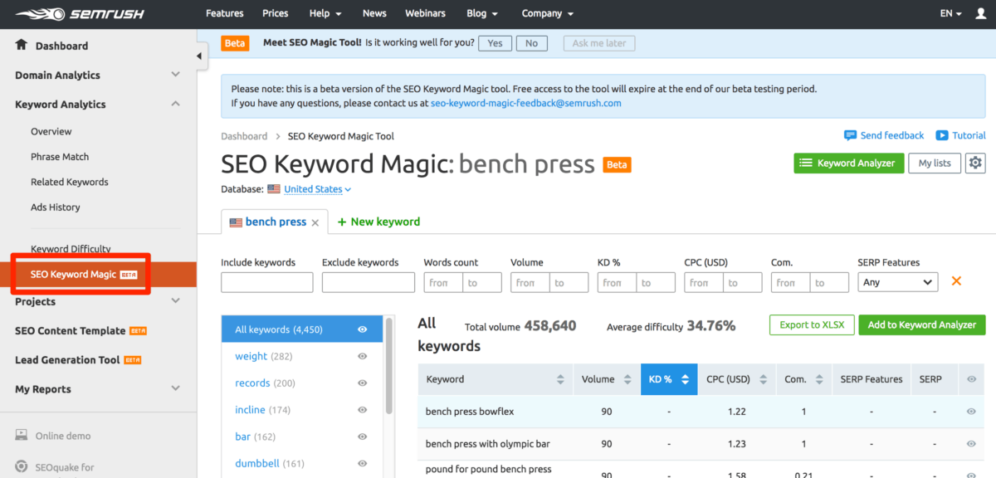Open the SERP Features Any dropdown
Screen dimensions: 996x478
coord(898,282)
